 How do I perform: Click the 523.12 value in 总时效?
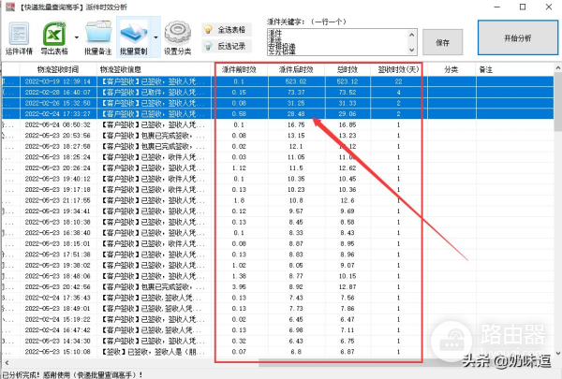coord(348,81)
